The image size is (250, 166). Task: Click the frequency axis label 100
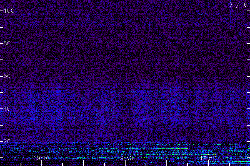(x=9, y=11)
